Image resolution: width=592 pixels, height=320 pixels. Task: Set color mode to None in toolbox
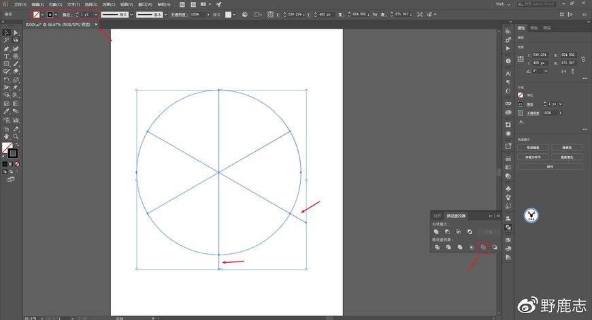coord(17,164)
